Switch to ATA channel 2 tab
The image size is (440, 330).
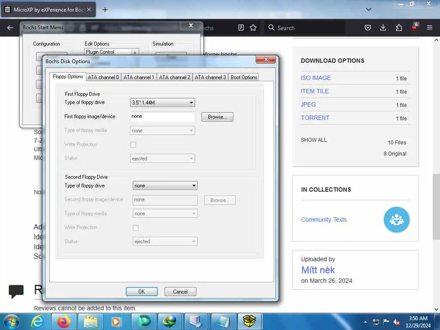click(x=174, y=77)
